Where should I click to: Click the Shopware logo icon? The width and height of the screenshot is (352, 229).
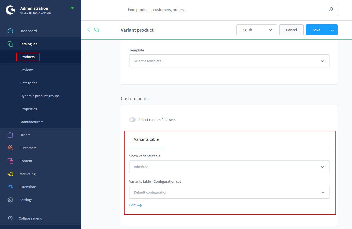10,10
